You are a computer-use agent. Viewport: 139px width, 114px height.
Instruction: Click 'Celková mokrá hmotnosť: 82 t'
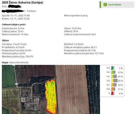[80, 34]
